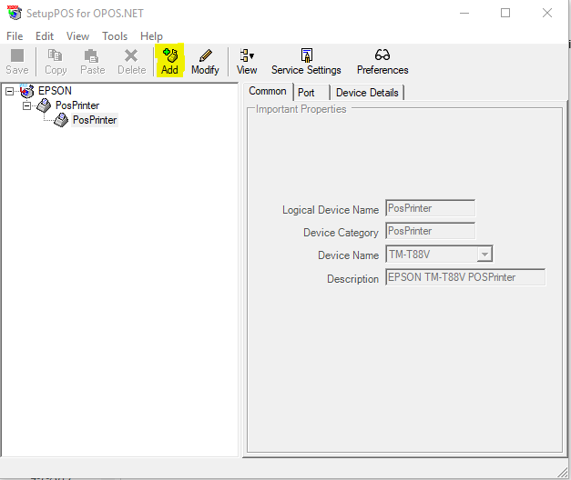Select the child PosPrinter device icon
The image size is (571, 480).
point(61,120)
